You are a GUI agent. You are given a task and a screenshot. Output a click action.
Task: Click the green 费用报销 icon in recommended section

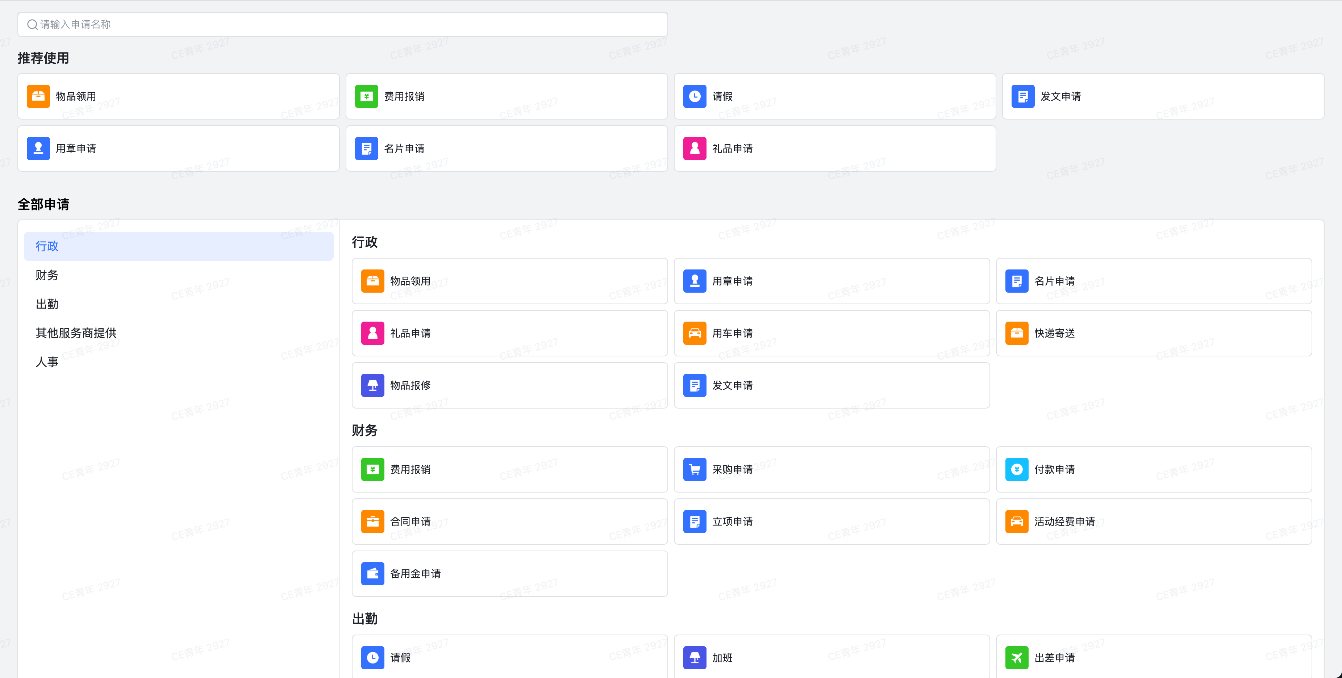tap(366, 96)
